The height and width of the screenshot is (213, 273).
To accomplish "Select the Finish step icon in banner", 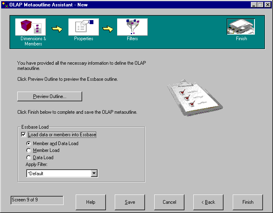I will pyautogui.click(x=241, y=27).
